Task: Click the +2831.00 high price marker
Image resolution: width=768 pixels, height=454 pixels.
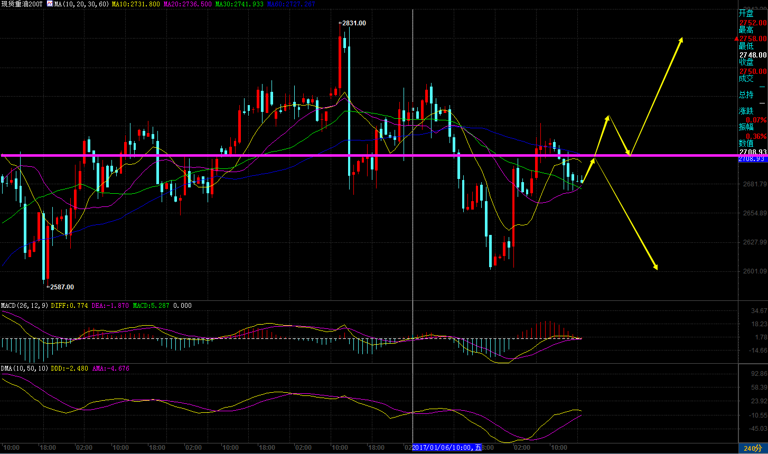Action: pos(352,23)
